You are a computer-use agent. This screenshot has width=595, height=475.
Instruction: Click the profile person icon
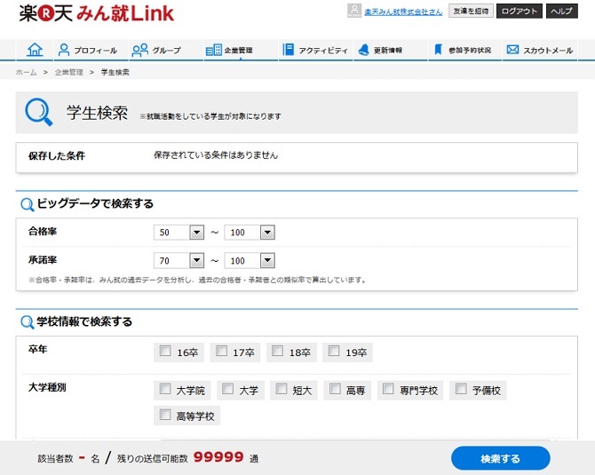click(x=63, y=51)
